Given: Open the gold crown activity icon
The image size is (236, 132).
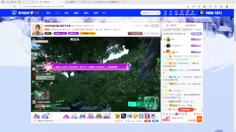Looking at the screenshot, I should [x=99, y=116].
